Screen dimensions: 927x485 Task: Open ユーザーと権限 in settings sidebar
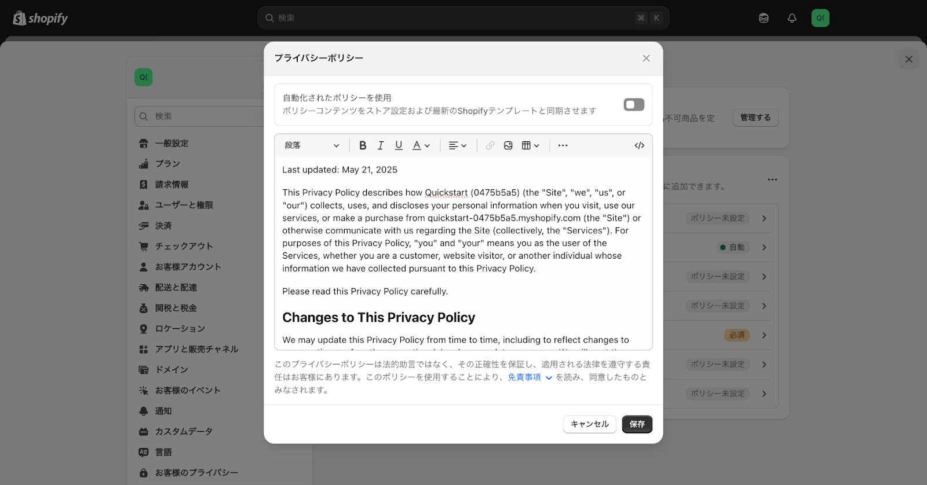coord(184,205)
